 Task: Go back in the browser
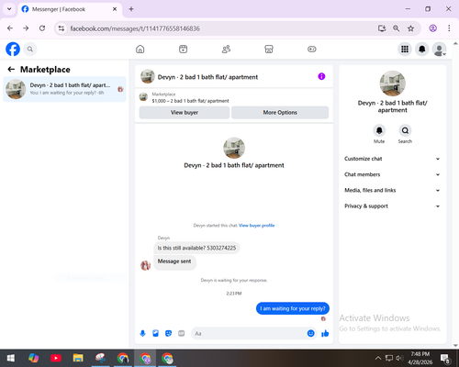(x=10, y=28)
